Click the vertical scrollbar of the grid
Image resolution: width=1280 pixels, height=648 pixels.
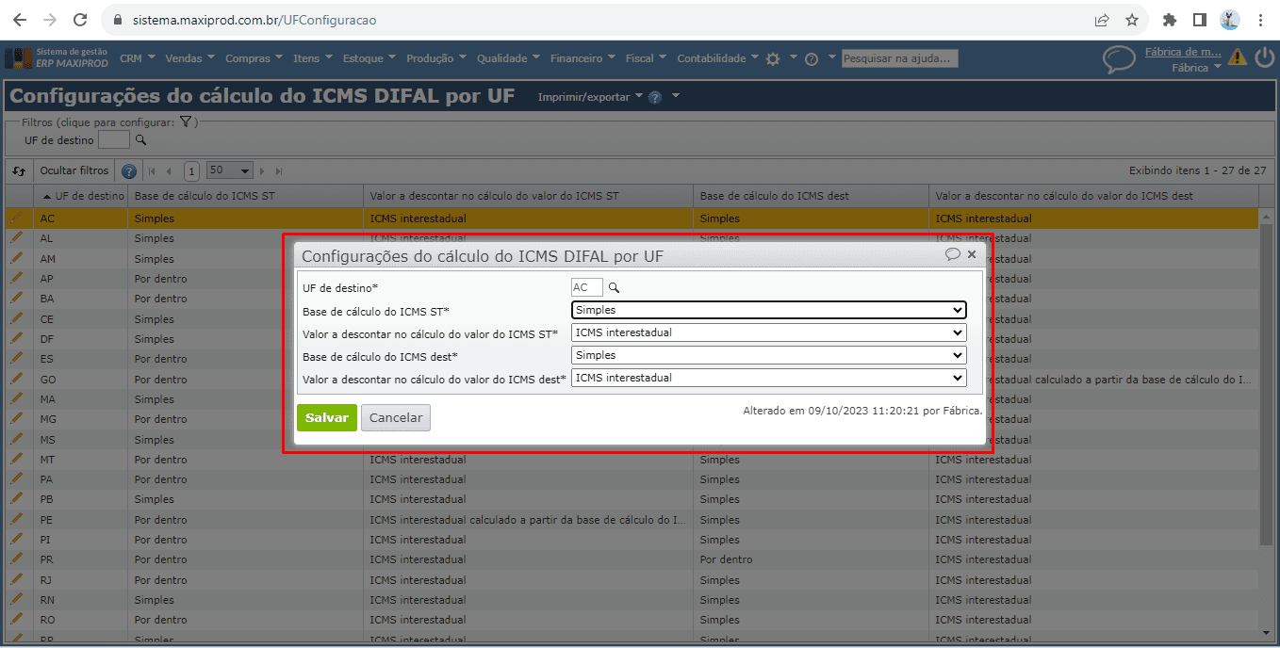point(1266,384)
